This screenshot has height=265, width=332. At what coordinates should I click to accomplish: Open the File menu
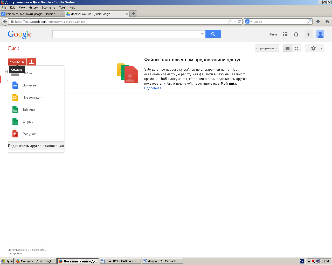pos(4,8)
